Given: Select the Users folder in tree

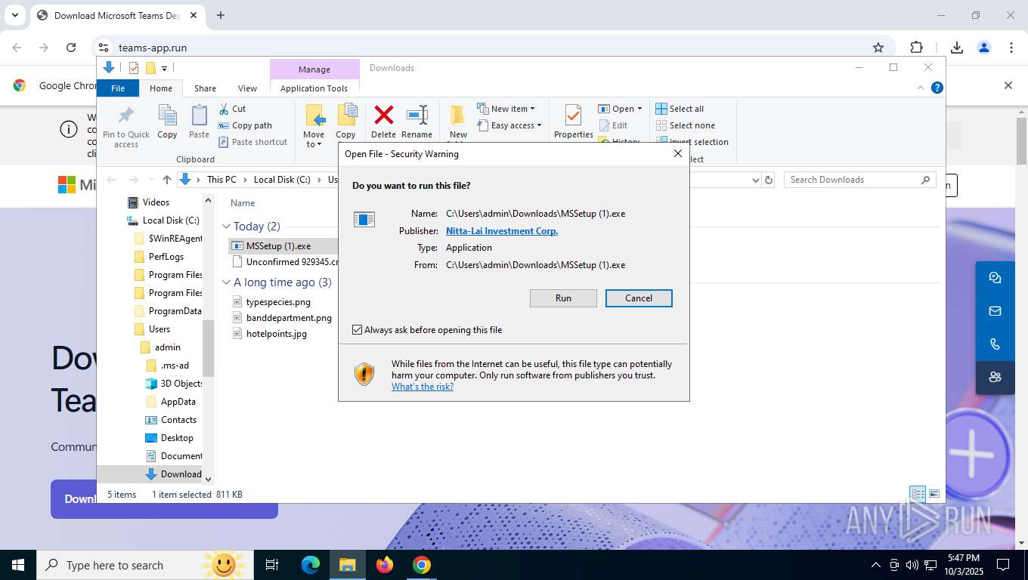Looking at the screenshot, I should pos(159,329).
